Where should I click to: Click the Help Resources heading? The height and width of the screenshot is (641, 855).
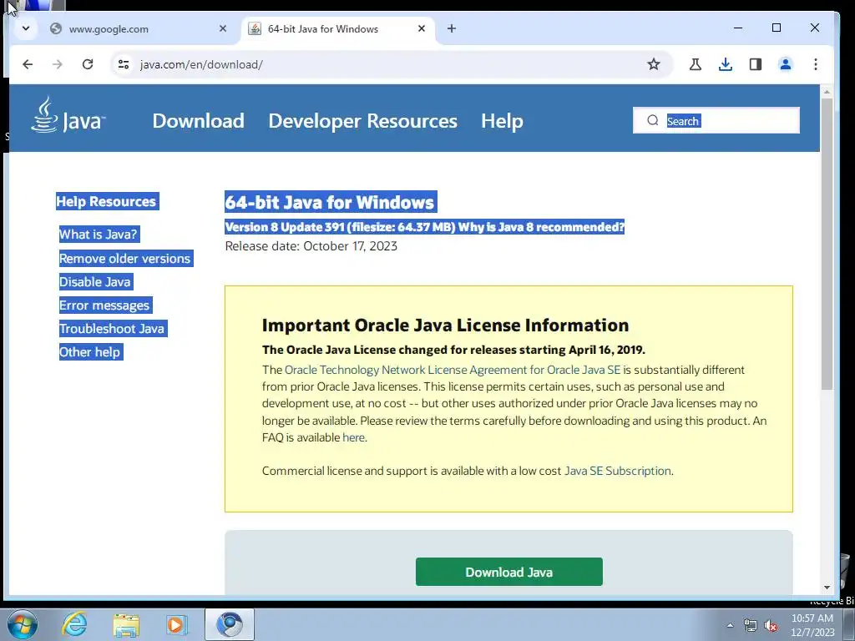pos(106,201)
